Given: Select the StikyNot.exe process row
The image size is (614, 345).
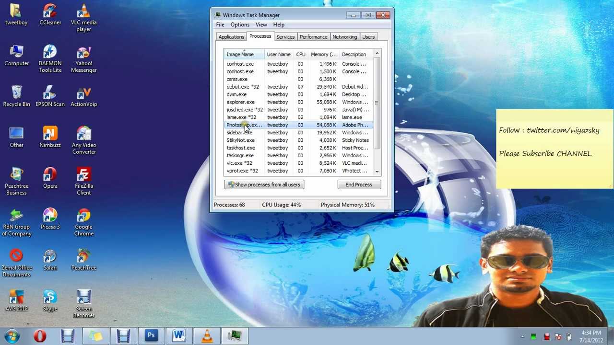Looking at the screenshot, I should click(298, 140).
